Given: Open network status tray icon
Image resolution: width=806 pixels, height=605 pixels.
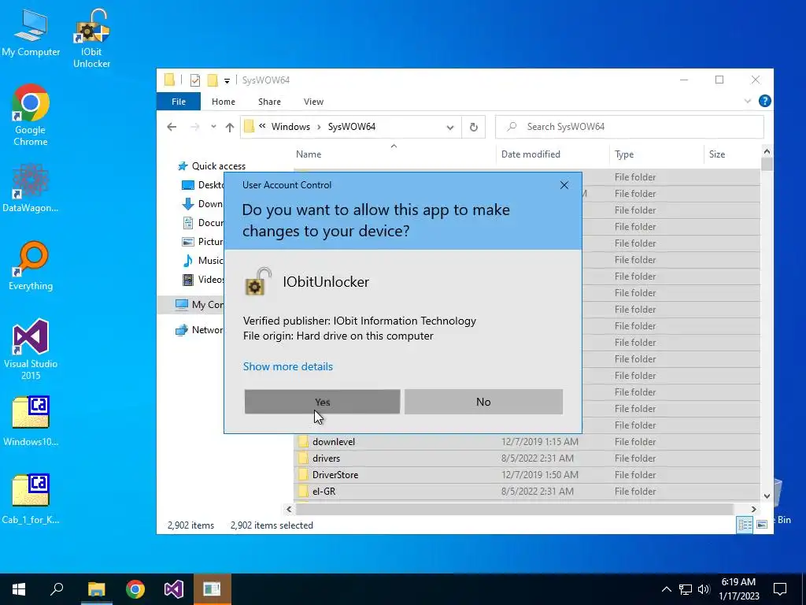Looking at the screenshot, I should point(686,589).
